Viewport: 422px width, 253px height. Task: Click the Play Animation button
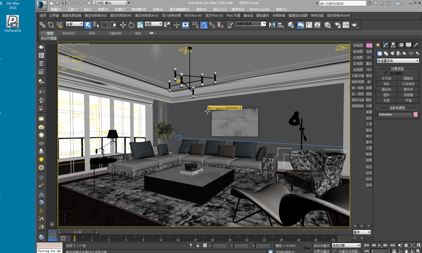380,245
